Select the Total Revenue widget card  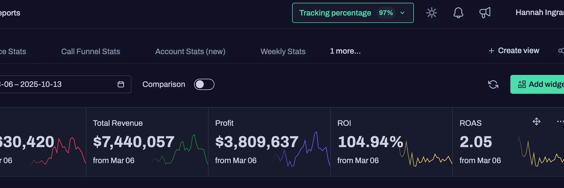pos(147,142)
